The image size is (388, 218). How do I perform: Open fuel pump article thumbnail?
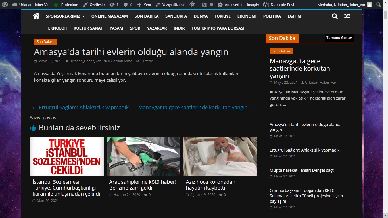pyautogui.click(x=143, y=157)
